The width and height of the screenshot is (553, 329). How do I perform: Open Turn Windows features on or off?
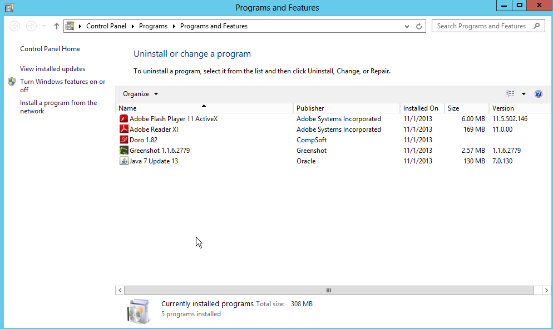[62, 86]
